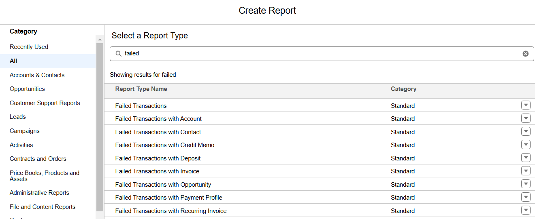Click the category list scrollbar up arrow
This screenshot has width=535, height=219.
click(100, 39)
